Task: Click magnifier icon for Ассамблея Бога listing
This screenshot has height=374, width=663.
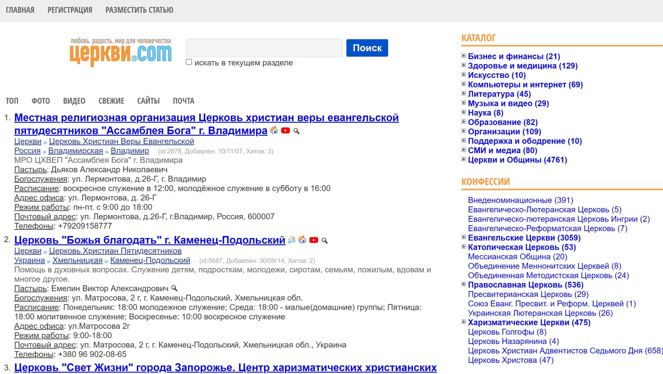Action: [296, 131]
